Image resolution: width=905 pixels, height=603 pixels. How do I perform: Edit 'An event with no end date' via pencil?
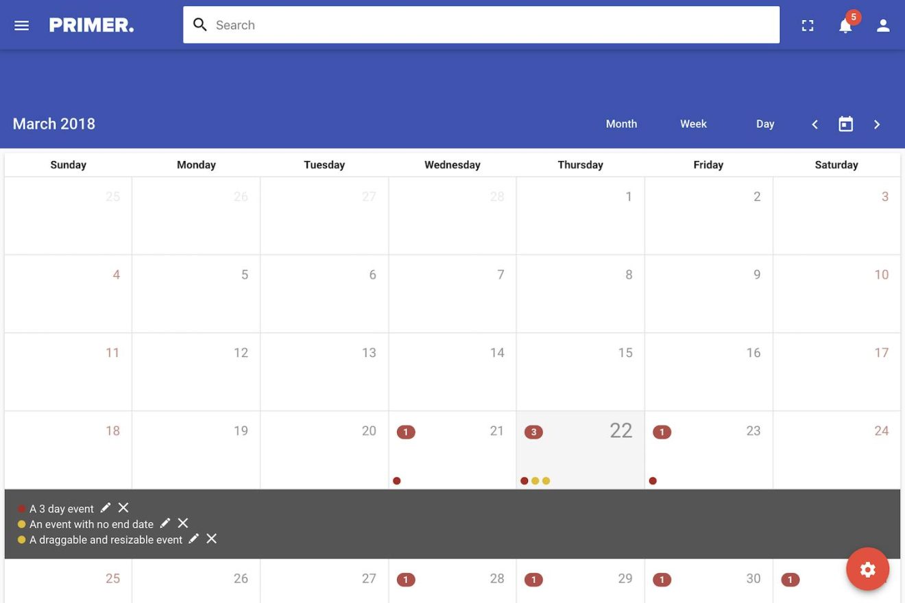tap(165, 523)
